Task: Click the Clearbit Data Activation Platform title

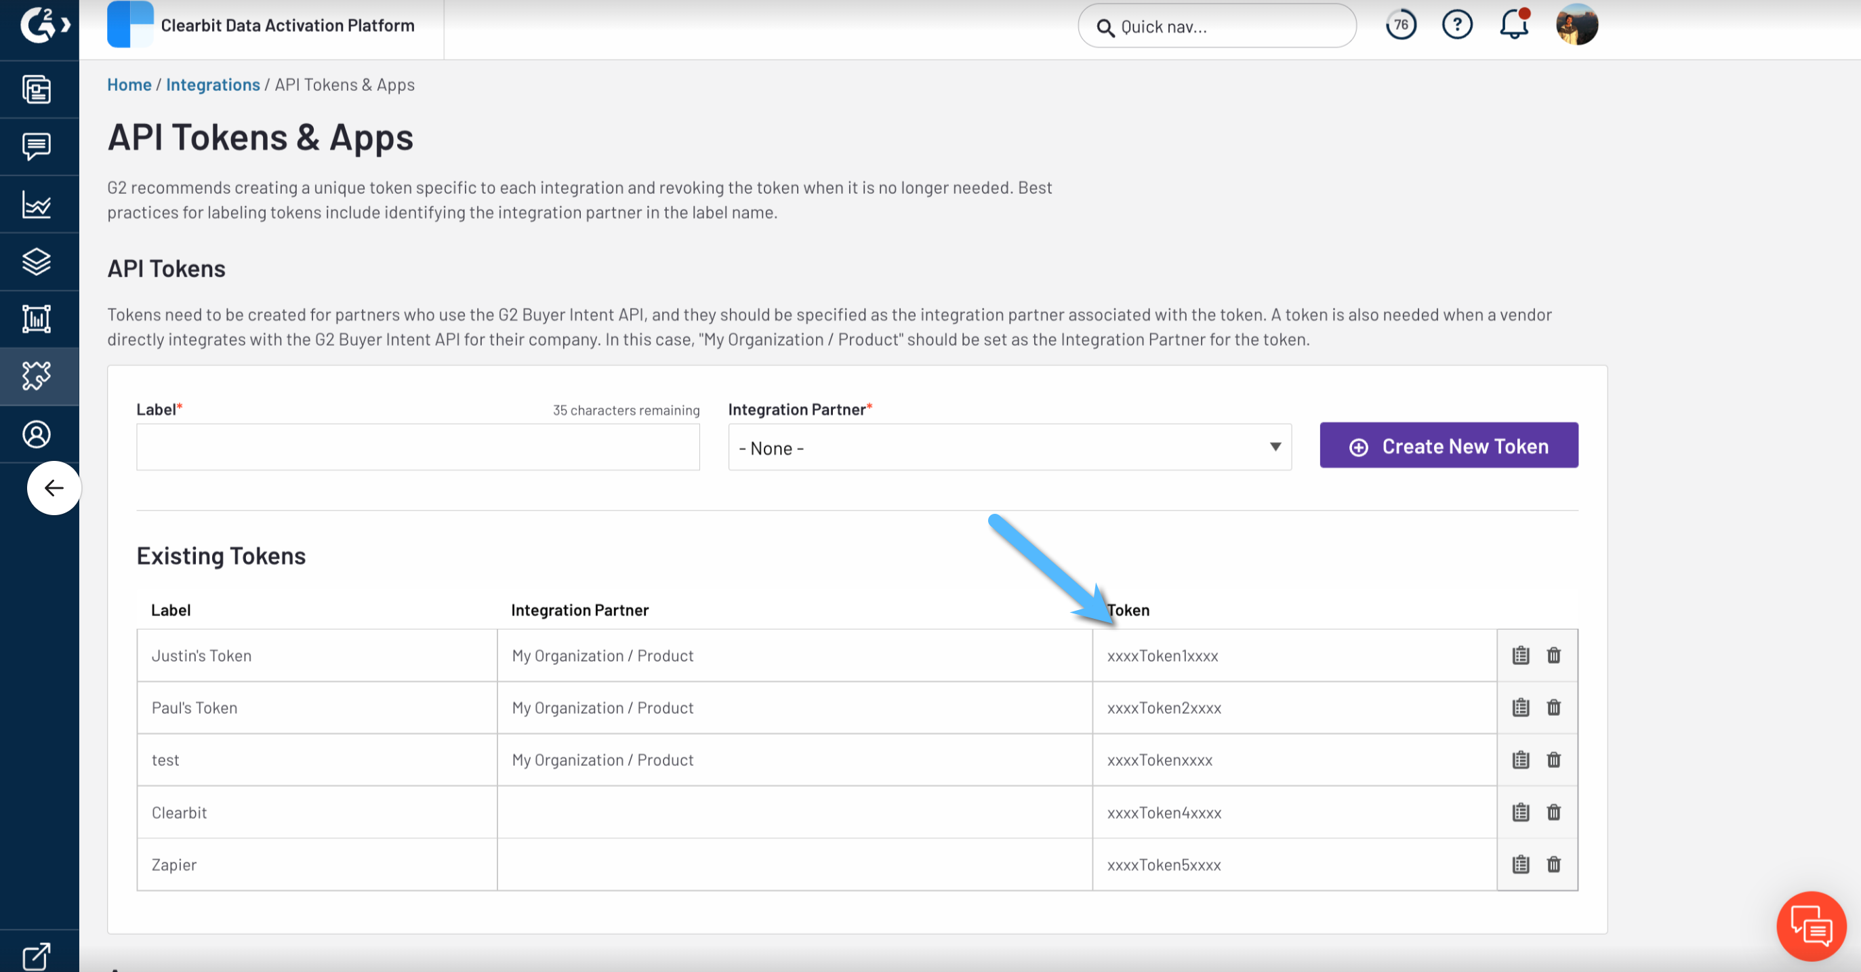Action: point(287,25)
